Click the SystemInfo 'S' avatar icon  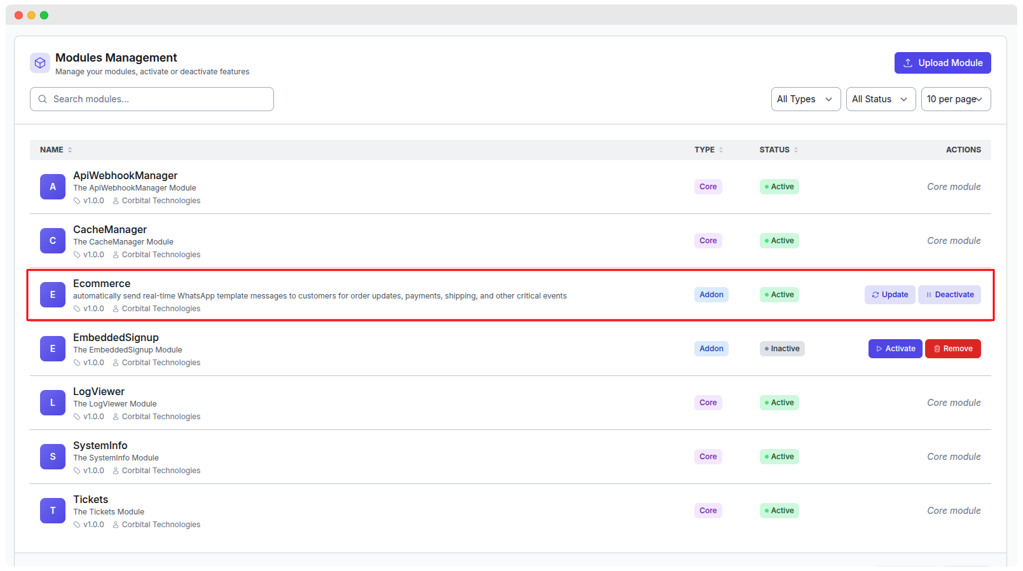pyautogui.click(x=53, y=457)
